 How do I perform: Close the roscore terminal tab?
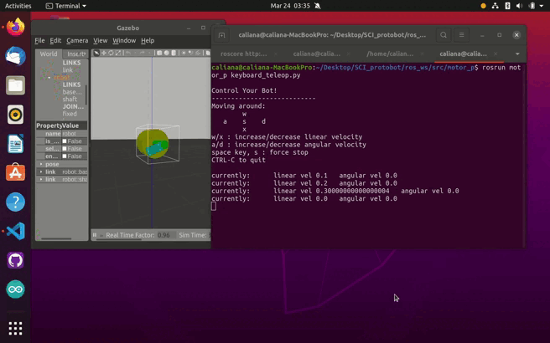(x=276, y=54)
